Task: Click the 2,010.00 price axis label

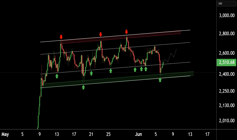Action: click(x=227, y=121)
